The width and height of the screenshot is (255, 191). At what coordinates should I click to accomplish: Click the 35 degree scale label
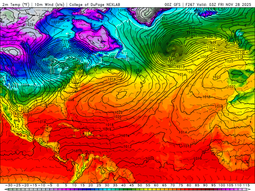click(115, 185)
